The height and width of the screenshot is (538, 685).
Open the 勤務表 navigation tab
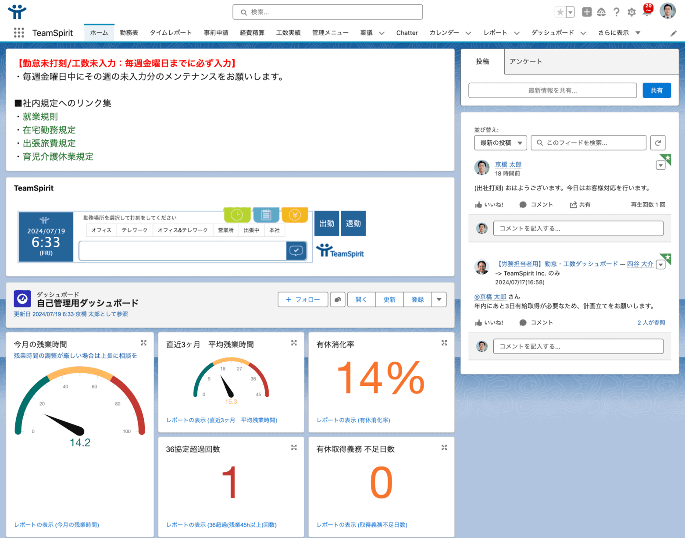(129, 33)
